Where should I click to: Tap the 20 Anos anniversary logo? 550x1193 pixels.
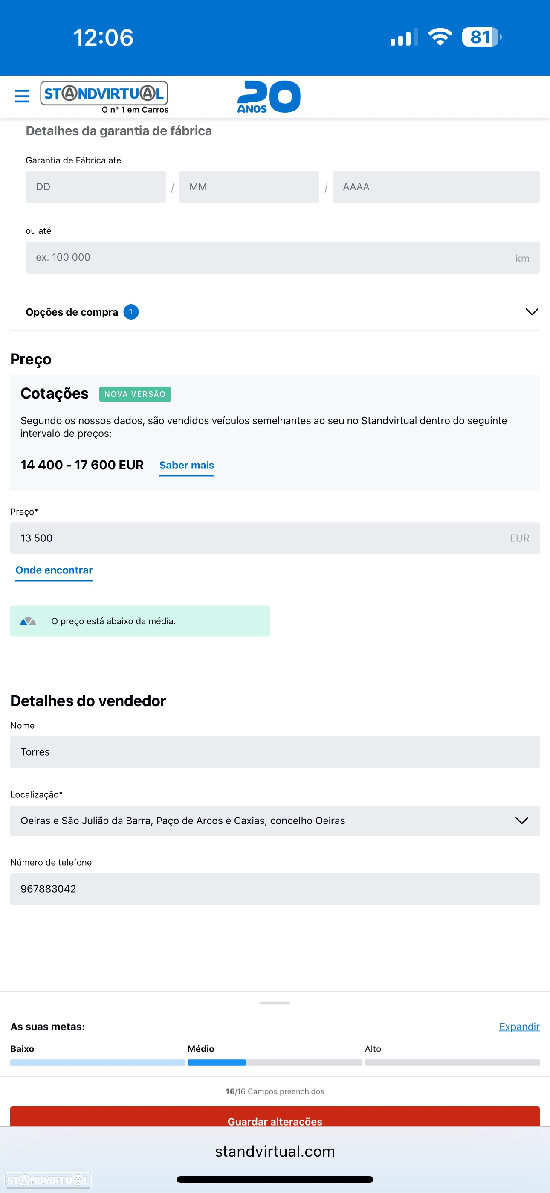point(269,97)
